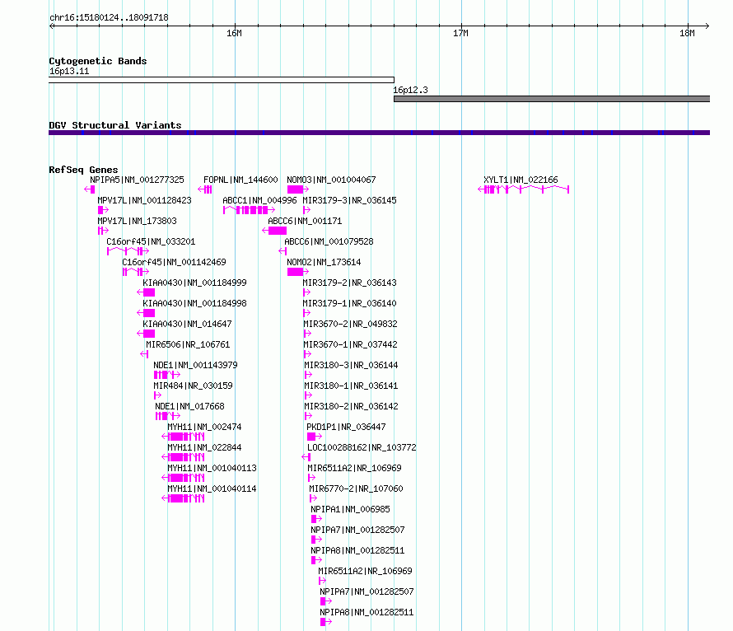
Task: Open the Cytogenetic Bands track title
Action: 98,61
